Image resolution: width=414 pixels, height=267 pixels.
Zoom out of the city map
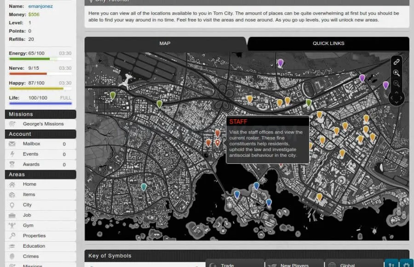(397, 83)
